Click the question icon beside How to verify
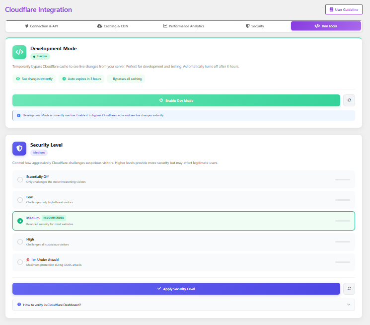This screenshot has width=370, height=325. [x=19, y=305]
